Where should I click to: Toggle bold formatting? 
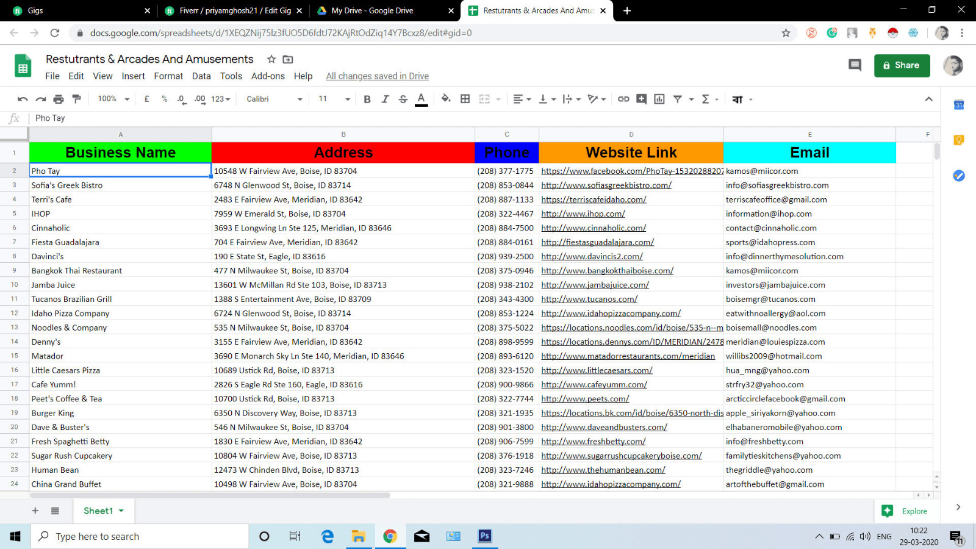tap(367, 99)
